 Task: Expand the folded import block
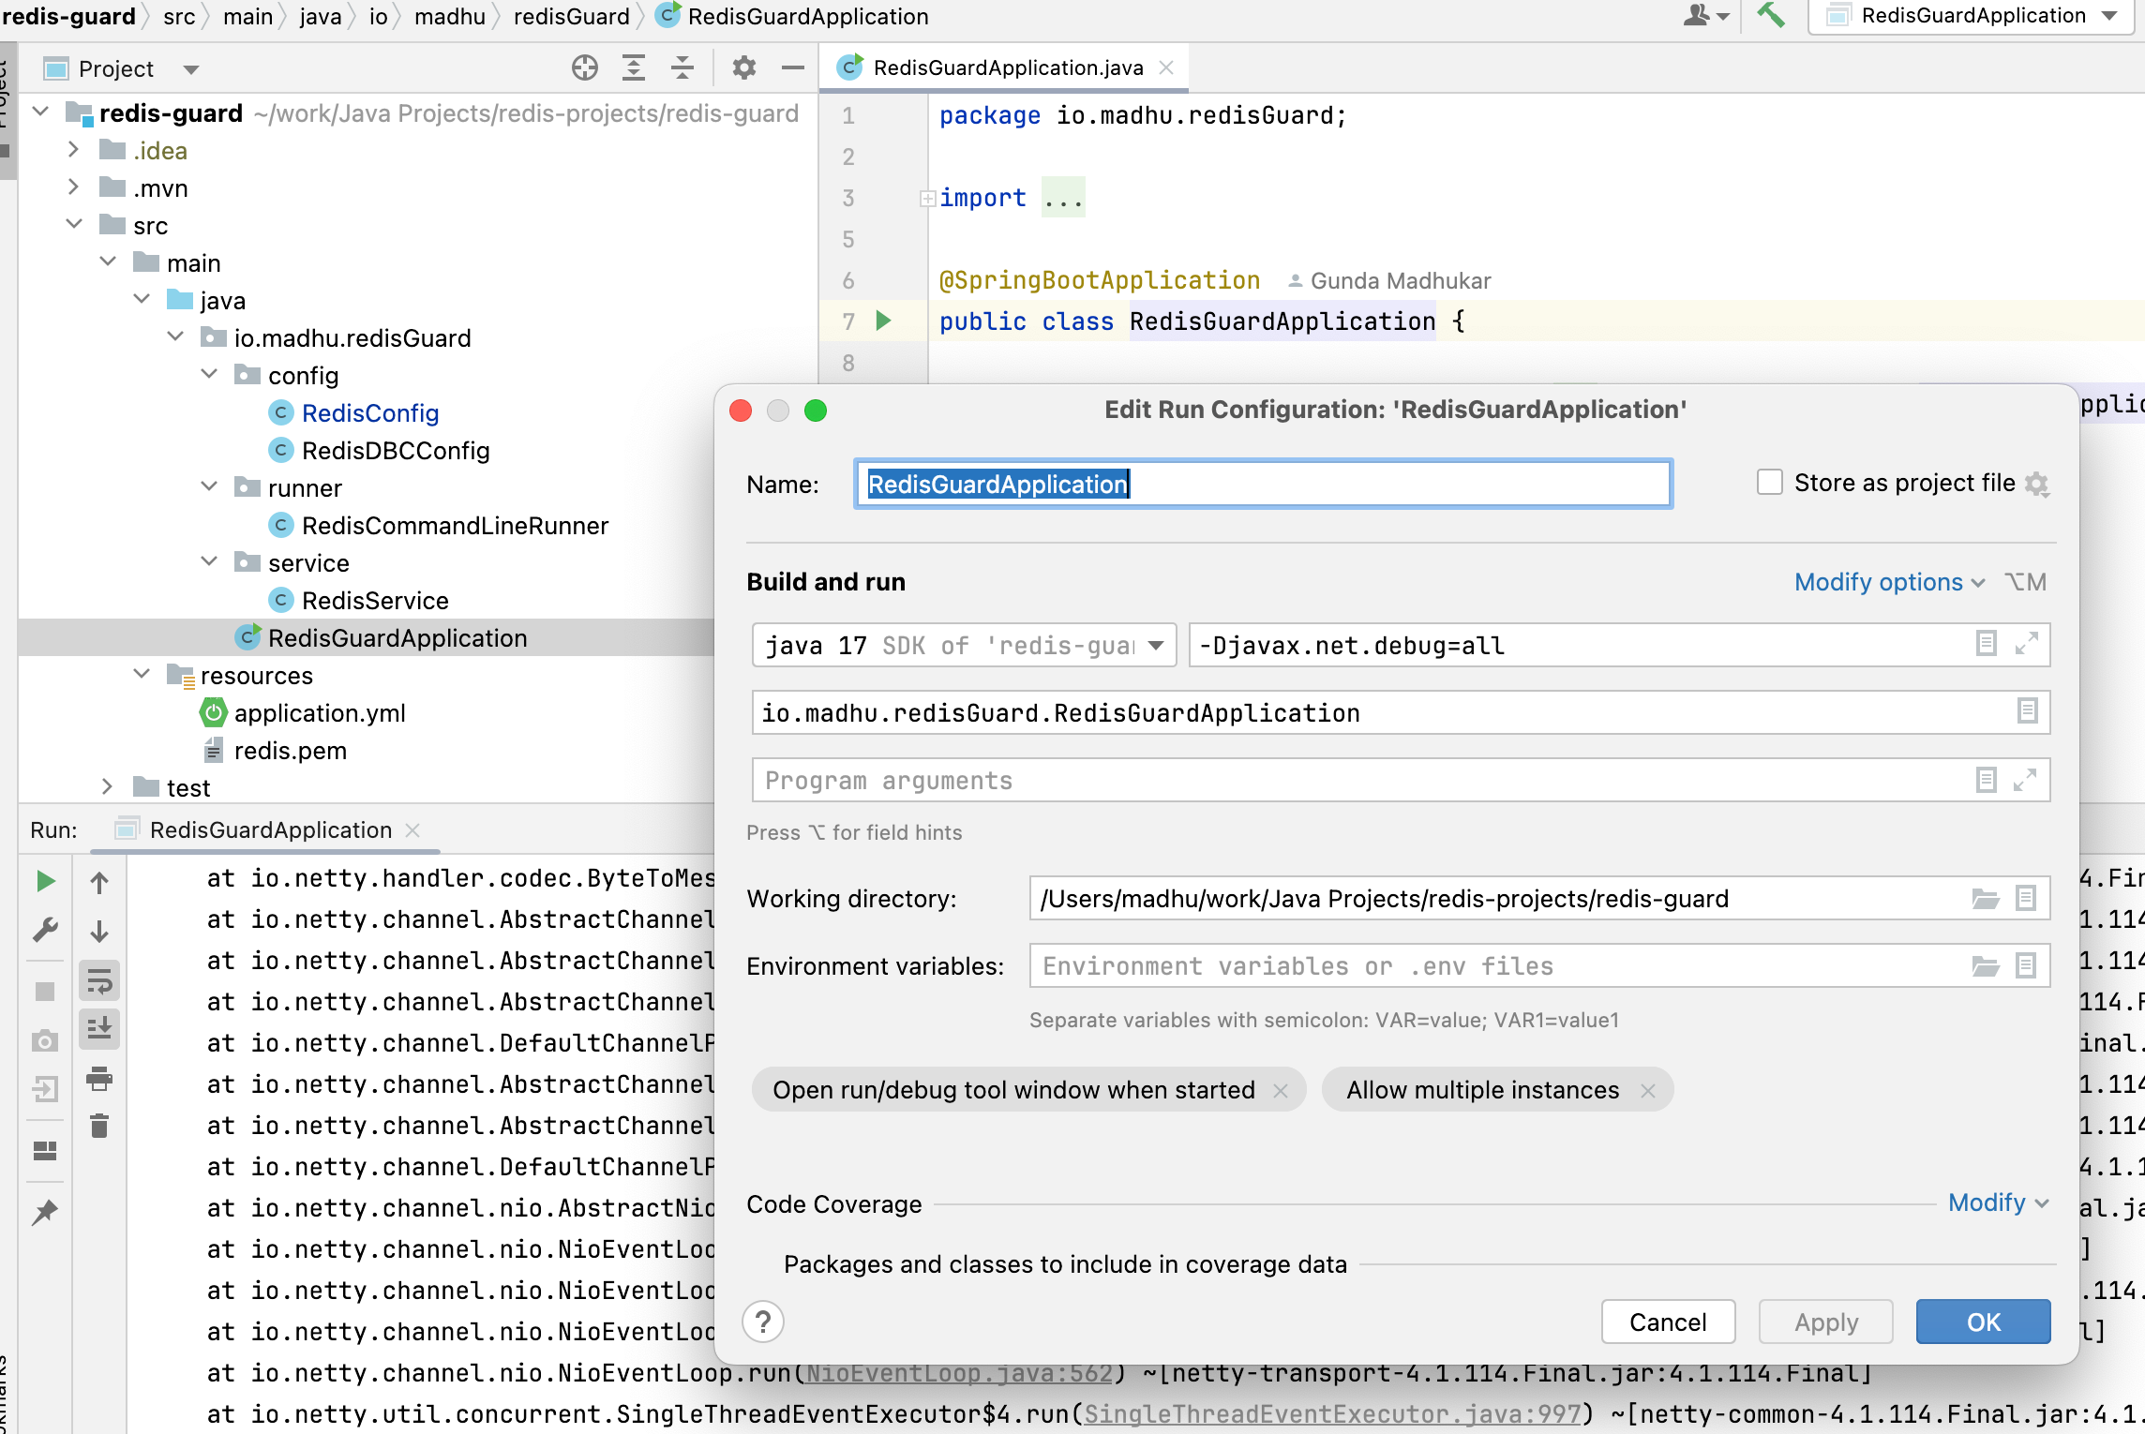click(x=927, y=198)
